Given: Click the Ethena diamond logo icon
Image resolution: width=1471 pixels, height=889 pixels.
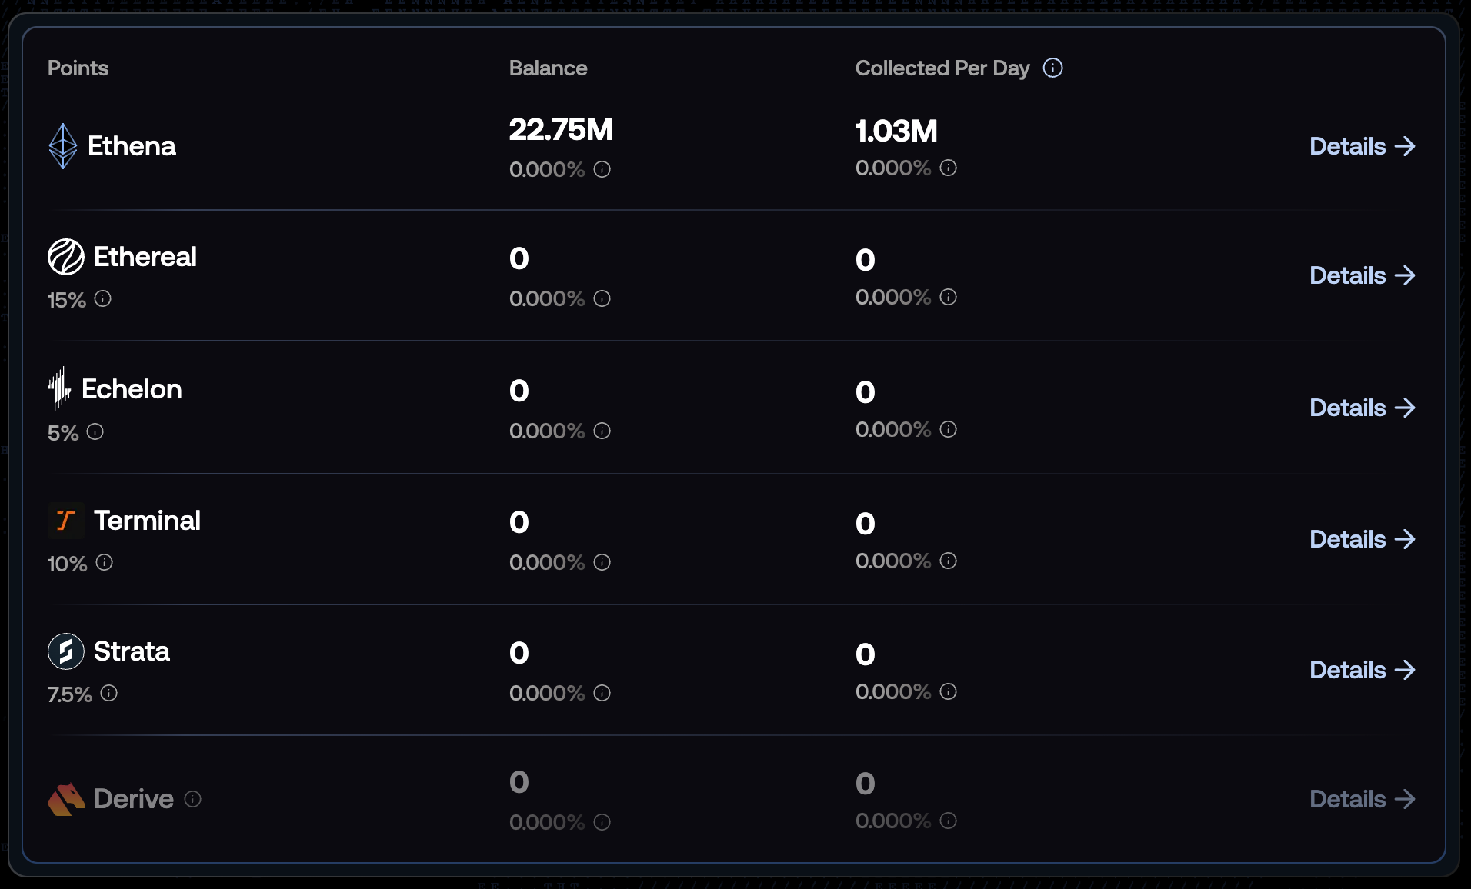Looking at the screenshot, I should 63,146.
